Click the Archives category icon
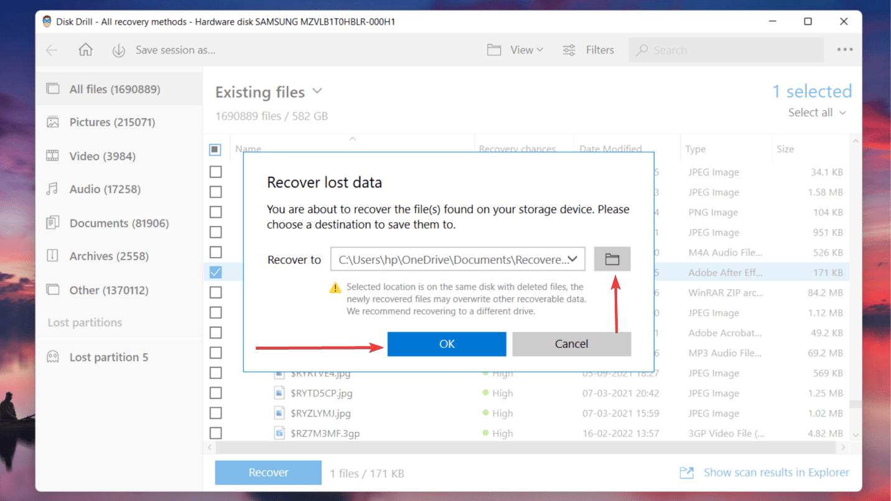 [53, 256]
